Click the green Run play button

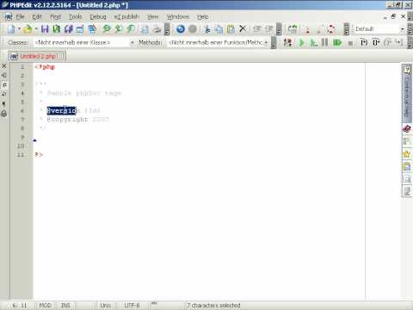(x=301, y=43)
